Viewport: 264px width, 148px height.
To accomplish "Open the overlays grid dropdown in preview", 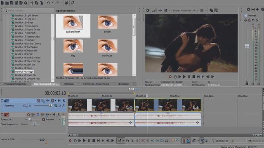I will coord(206,10).
